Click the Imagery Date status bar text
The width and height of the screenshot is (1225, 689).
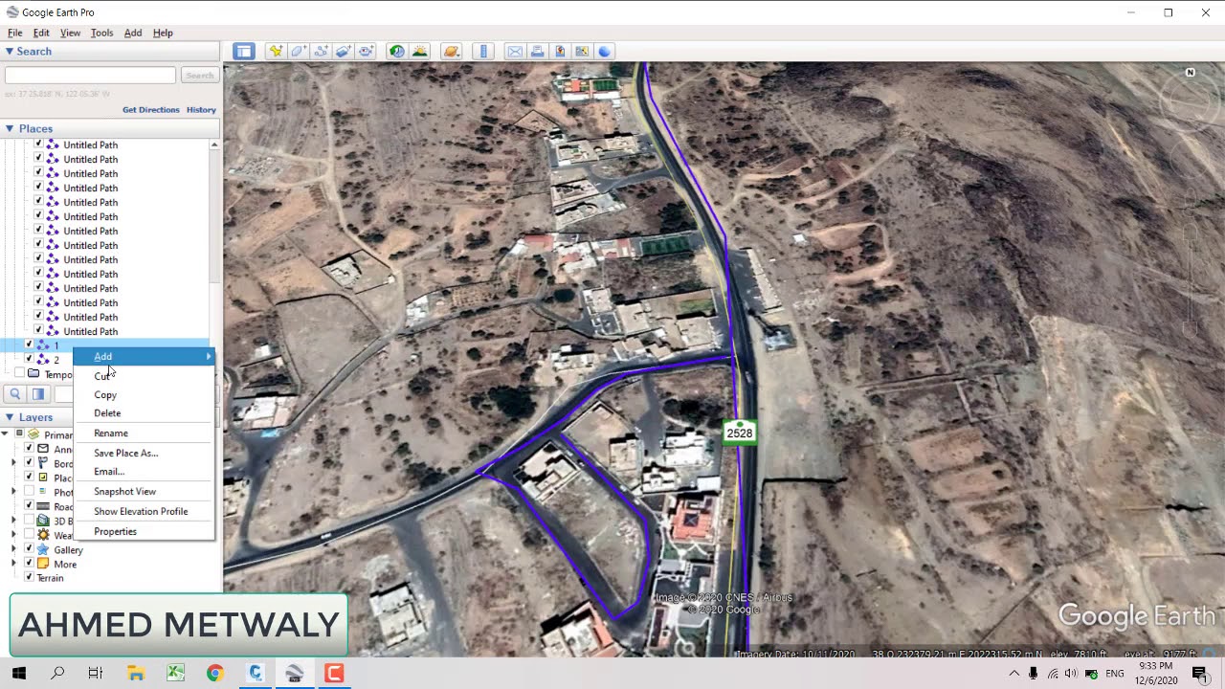pos(797,655)
